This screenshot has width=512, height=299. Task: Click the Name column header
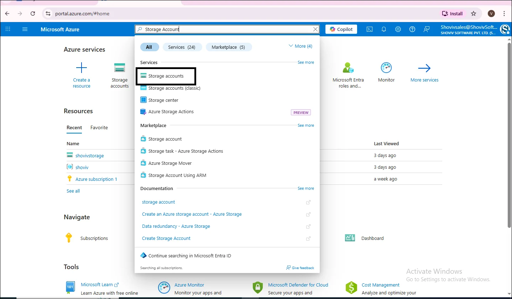(x=73, y=144)
